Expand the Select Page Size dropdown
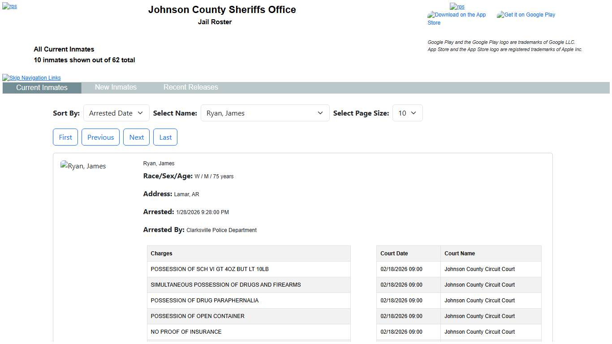 tap(407, 113)
